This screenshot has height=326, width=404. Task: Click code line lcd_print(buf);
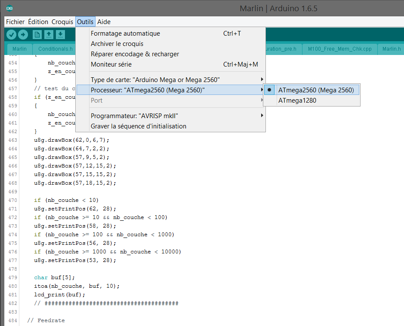59,295
